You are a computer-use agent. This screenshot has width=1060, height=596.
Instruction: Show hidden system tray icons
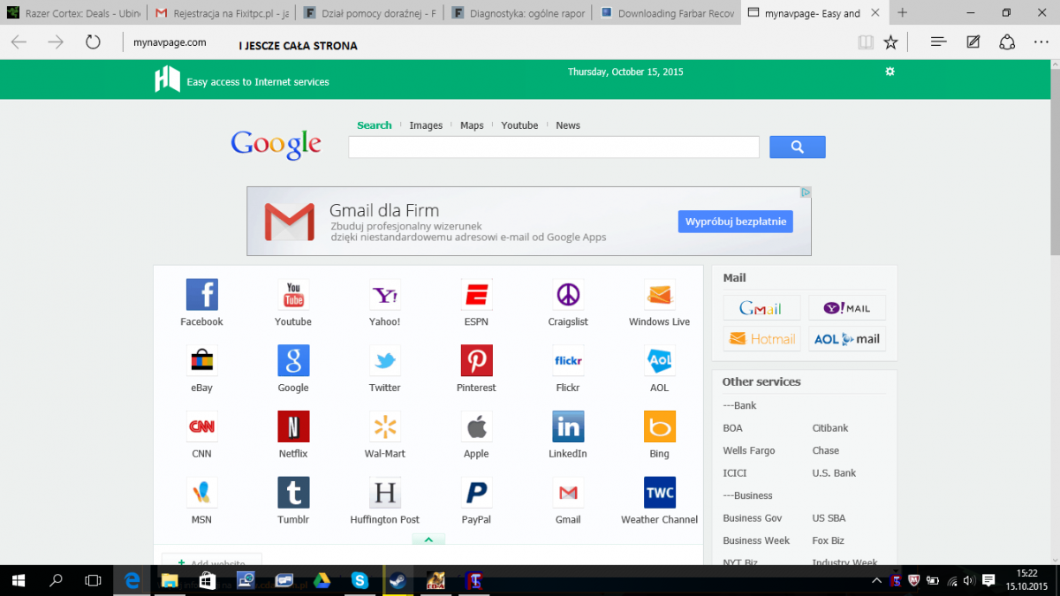pos(876,581)
